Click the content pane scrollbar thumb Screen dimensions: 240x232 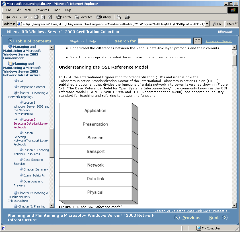click(x=234, y=60)
